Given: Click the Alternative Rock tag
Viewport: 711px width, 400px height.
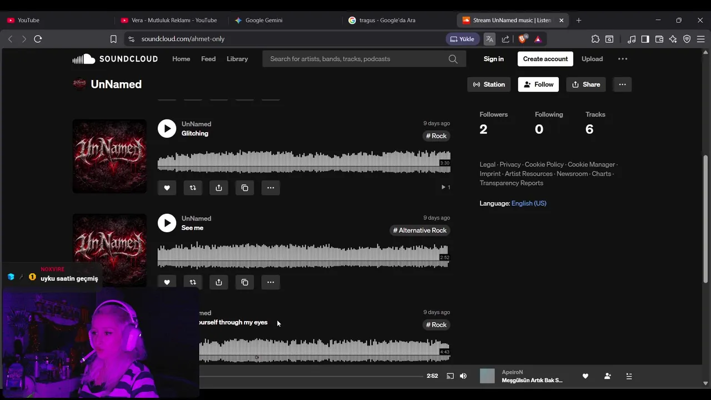Looking at the screenshot, I should (420, 230).
